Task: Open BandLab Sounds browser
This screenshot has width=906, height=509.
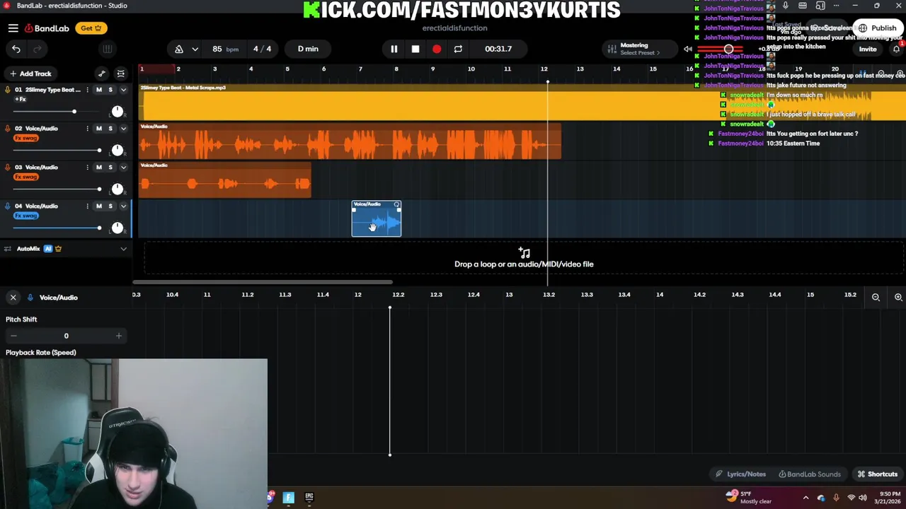Action: tap(809, 474)
